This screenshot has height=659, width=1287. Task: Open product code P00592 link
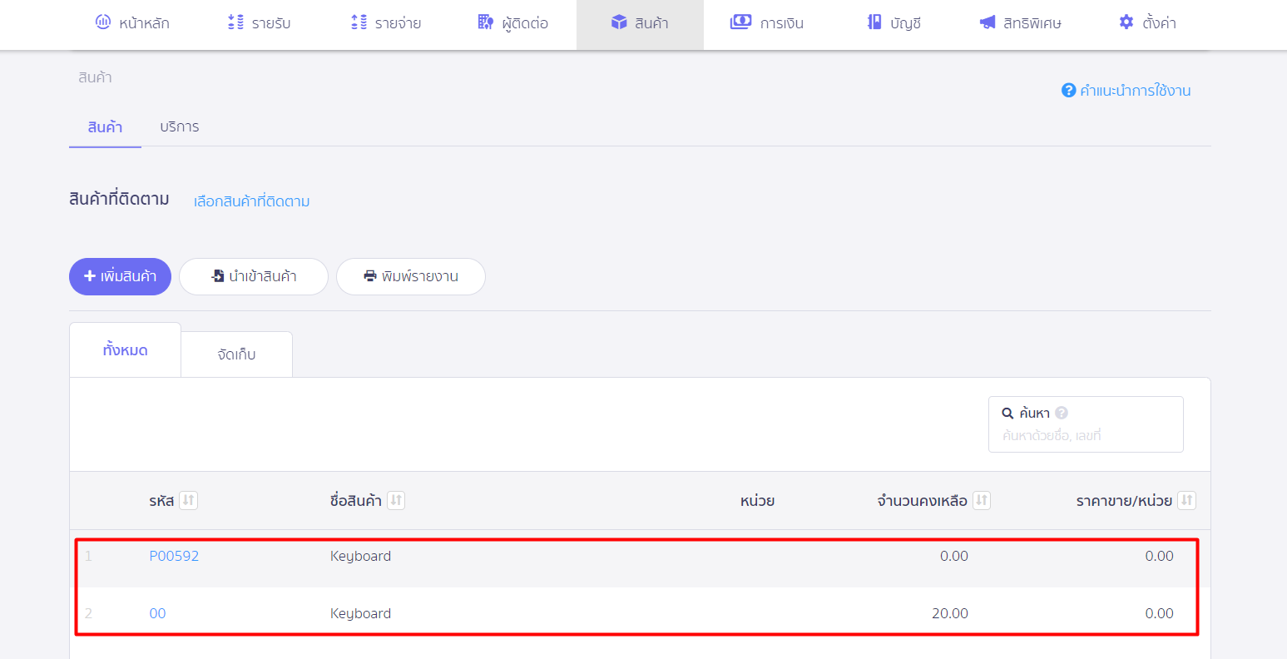coord(174,556)
